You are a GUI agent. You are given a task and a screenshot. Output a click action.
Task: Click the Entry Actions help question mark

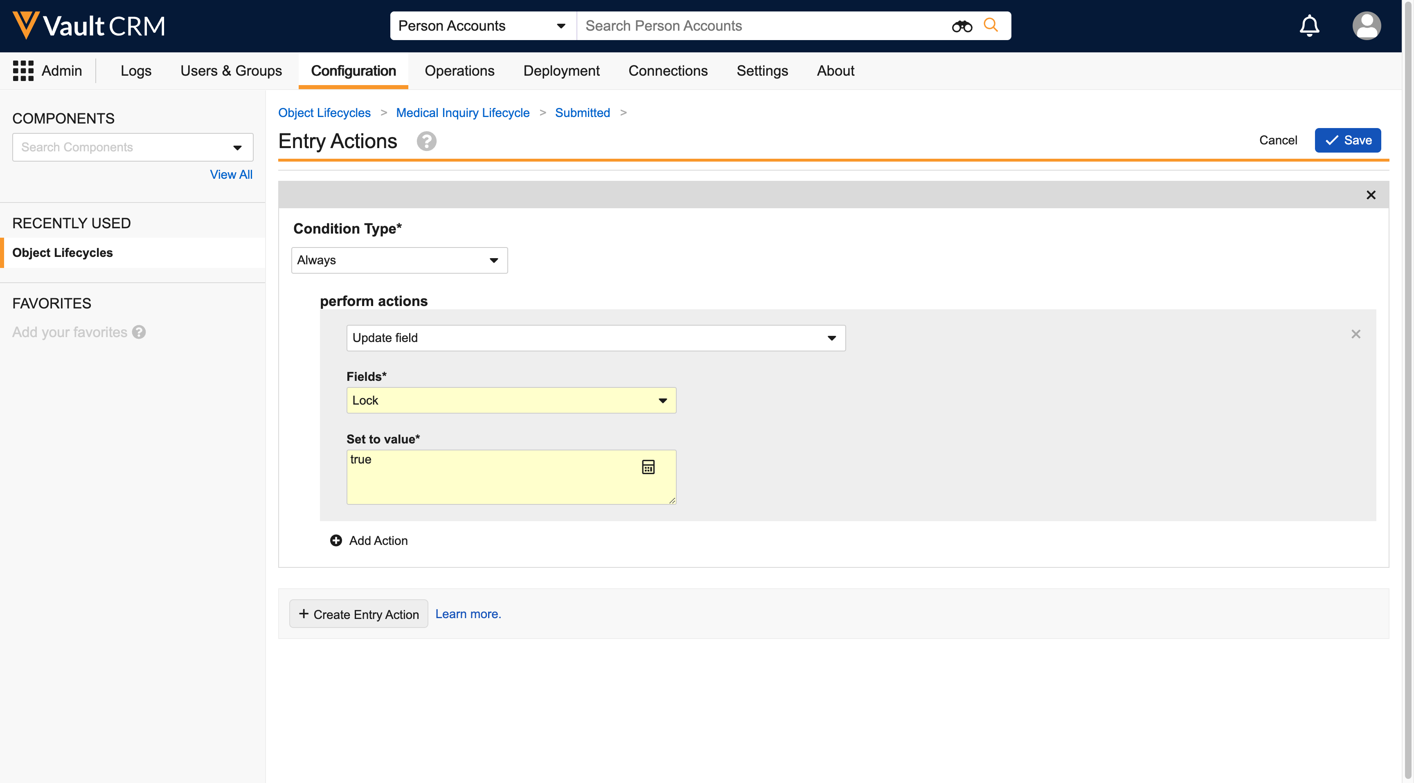tap(426, 141)
